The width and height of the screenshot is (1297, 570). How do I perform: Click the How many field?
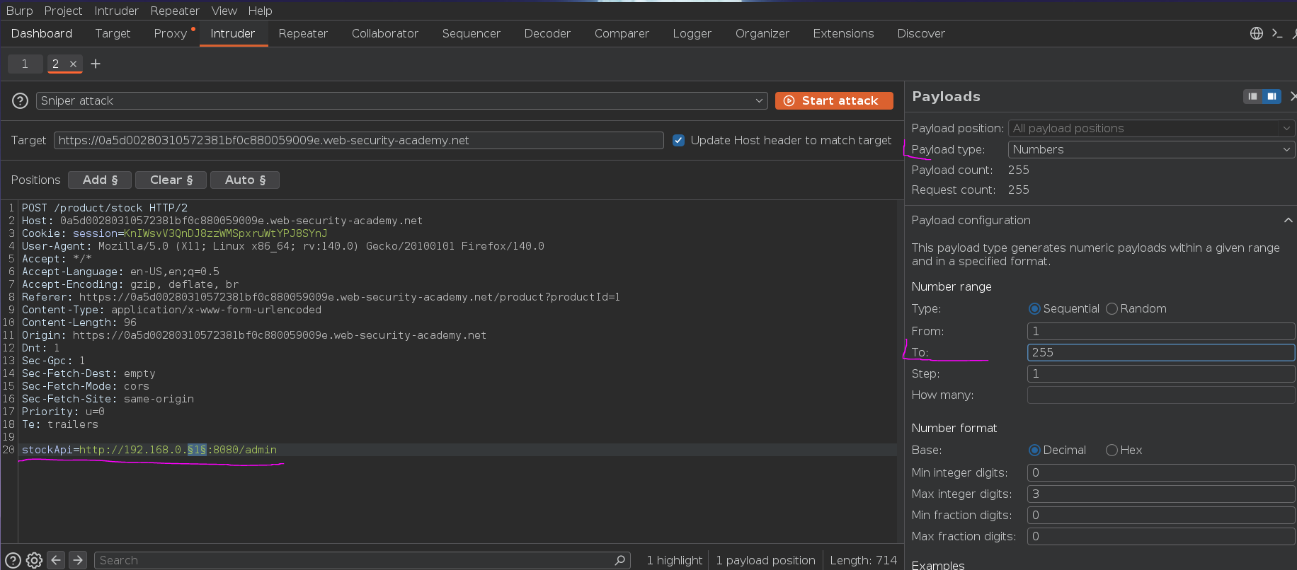point(1161,395)
